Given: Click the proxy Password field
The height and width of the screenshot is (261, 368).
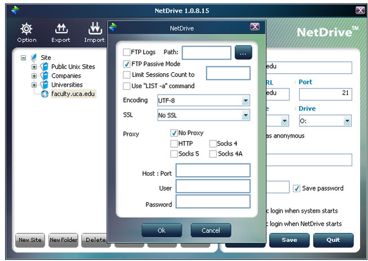Looking at the screenshot, I should pyautogui.click(x=213, y=202).
